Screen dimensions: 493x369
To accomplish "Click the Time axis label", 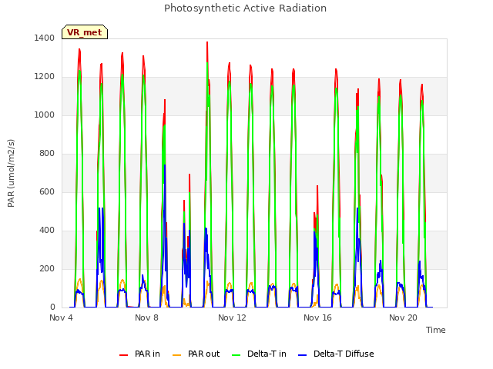I will 436,330.
